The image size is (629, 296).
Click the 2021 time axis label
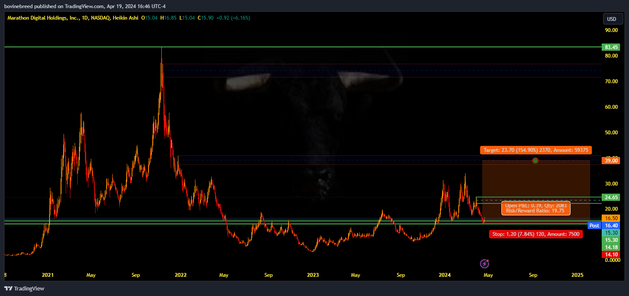[48, 275]
